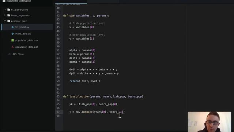This screenshot has width=234, height=132.
Task: Click the Python icon beside fit_model.py
Action: pos(12,27)
